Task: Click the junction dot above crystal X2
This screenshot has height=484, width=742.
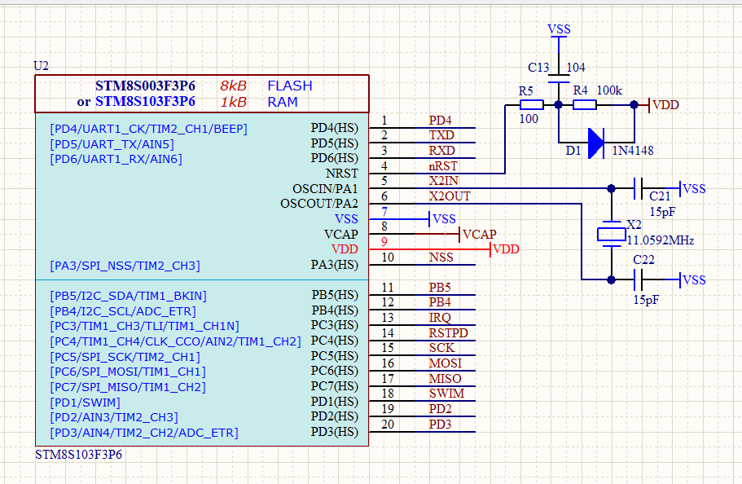Action: 612,188
